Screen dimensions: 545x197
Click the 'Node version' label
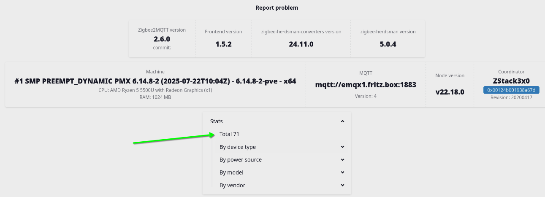tap(450, 76)
